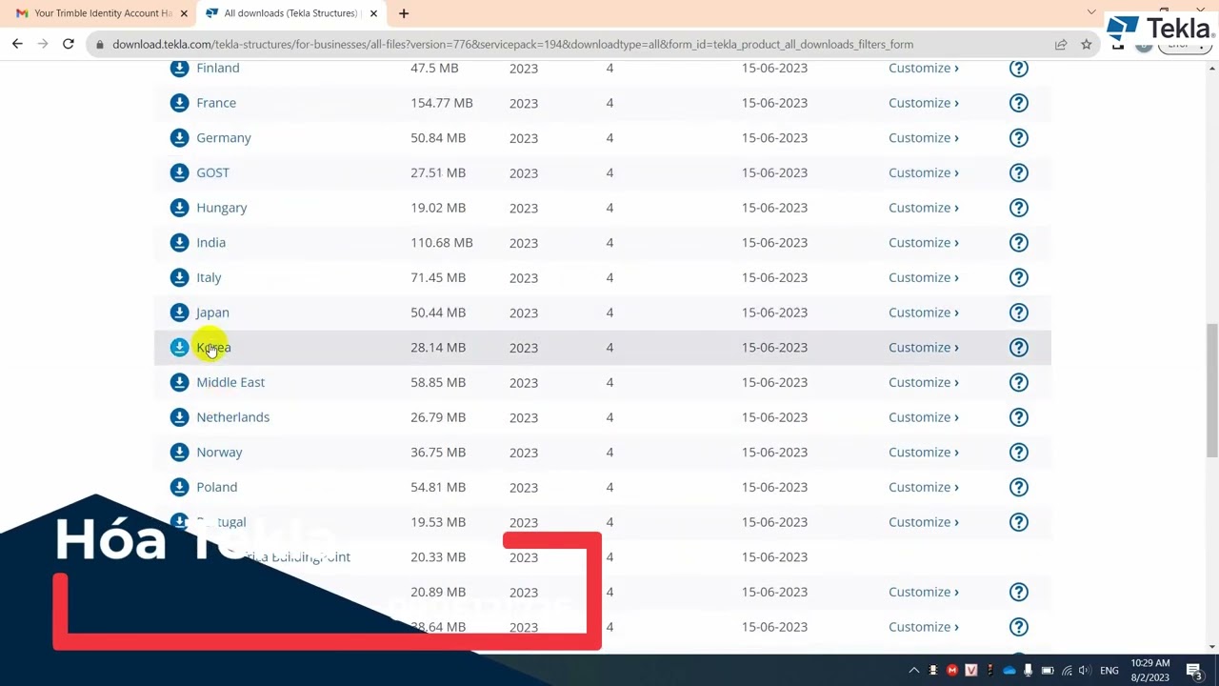Open help icon for Germany row
Image resolution: width=1219 pixels, height=686 pixels.
click(1019, 137)
